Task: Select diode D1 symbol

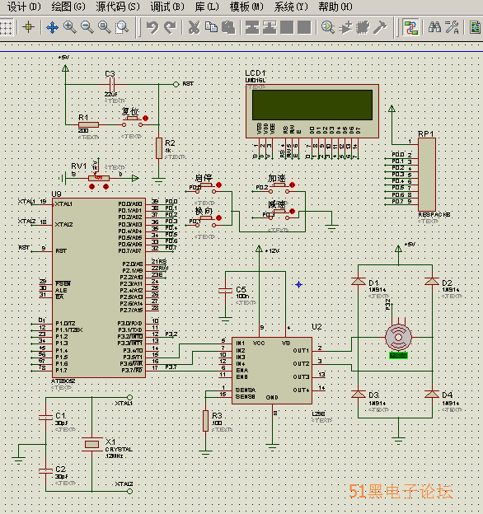Action: pos(359,282)
